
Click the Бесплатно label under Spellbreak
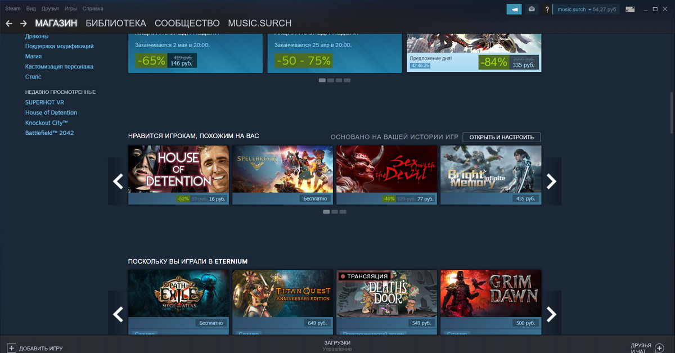pyautogui.click(x=314, y=199)
